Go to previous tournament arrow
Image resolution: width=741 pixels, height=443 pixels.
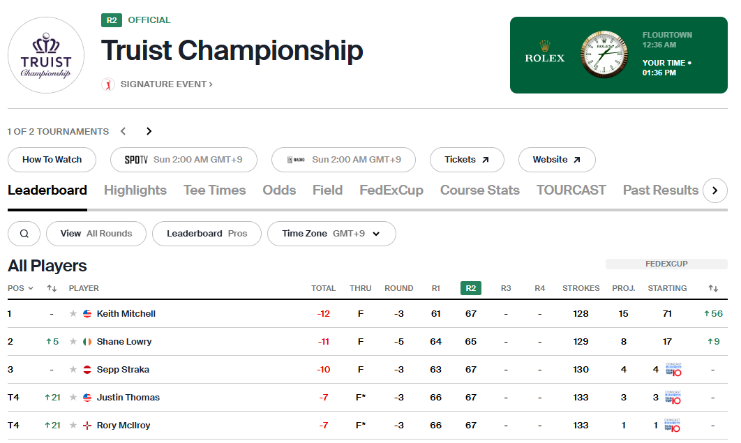point(123,131)
